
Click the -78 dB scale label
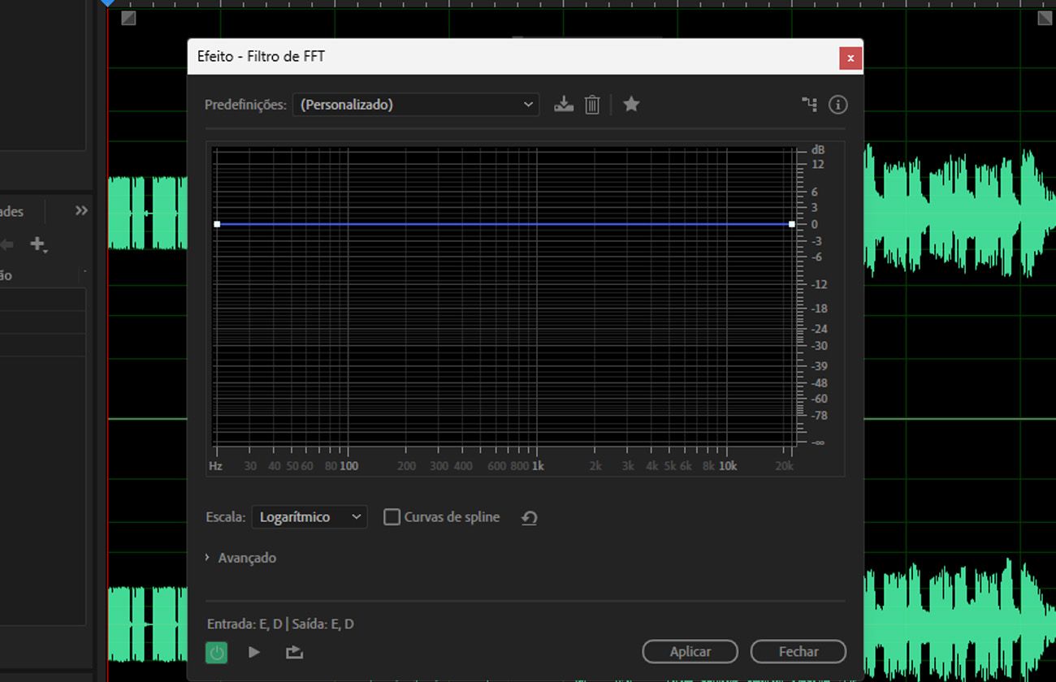click(x=818, y=416)
